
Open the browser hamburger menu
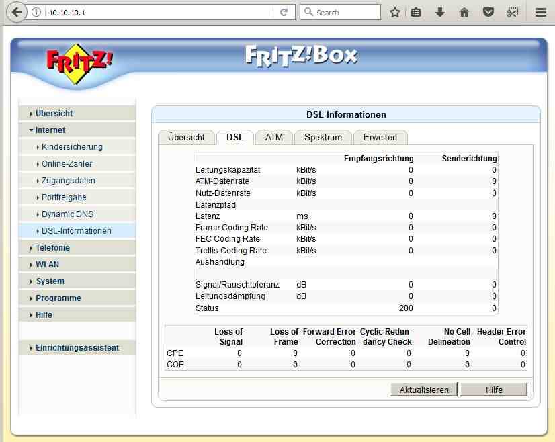[540, 12]
